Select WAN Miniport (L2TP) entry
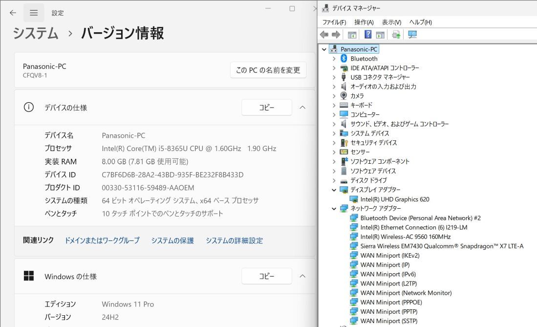 point(389,283)
